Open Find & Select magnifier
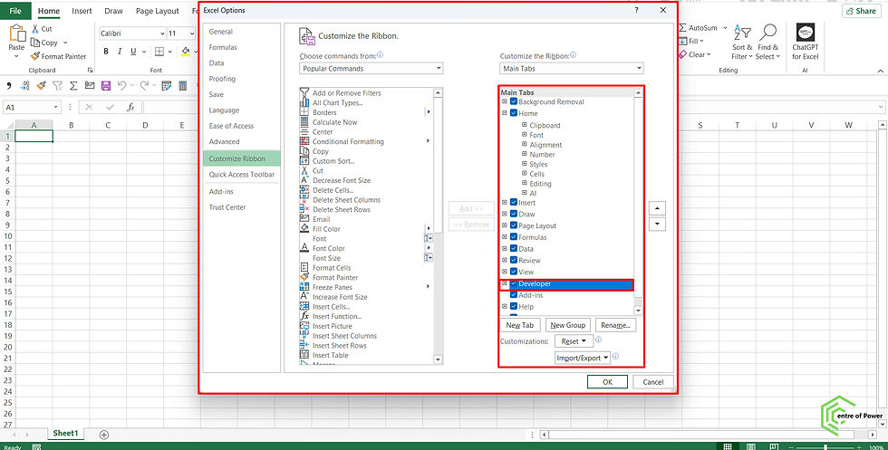The image size is (888, 450). pyautogui.click(x=768, y=42)
